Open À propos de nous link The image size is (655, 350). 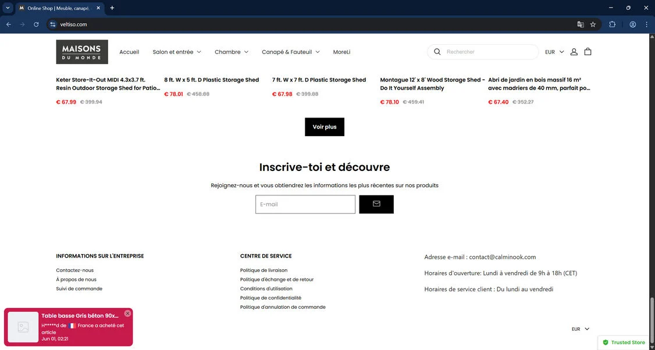pos(76,280)
